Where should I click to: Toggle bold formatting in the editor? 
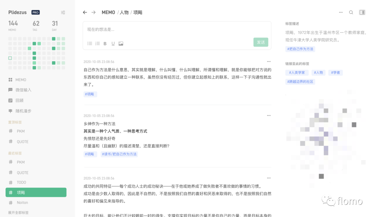[x=105, y=43]
